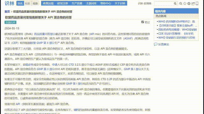Open the 关于识林 menu
The height and width of the screenshot is (114, 204).
pyautogui.click(x=120, y=3)
